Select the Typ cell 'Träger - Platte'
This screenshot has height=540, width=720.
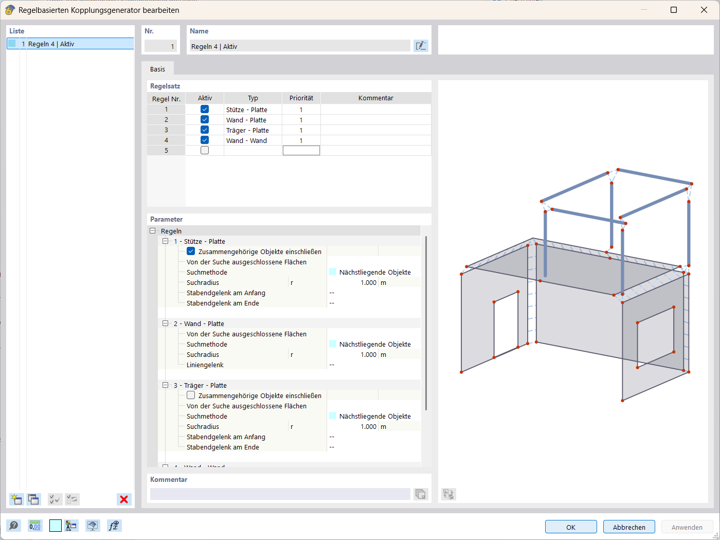pyautogui.click(x=253, y=130)
